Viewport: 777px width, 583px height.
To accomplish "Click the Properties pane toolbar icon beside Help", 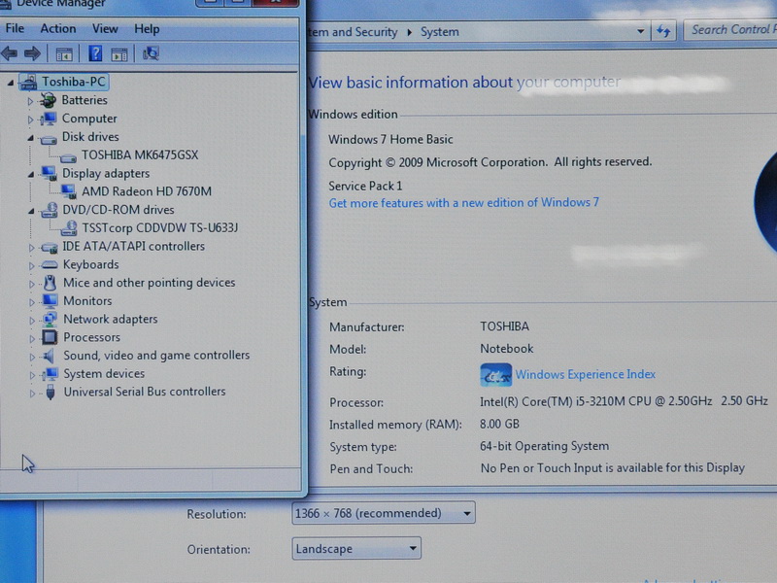I will coord(118,54).
